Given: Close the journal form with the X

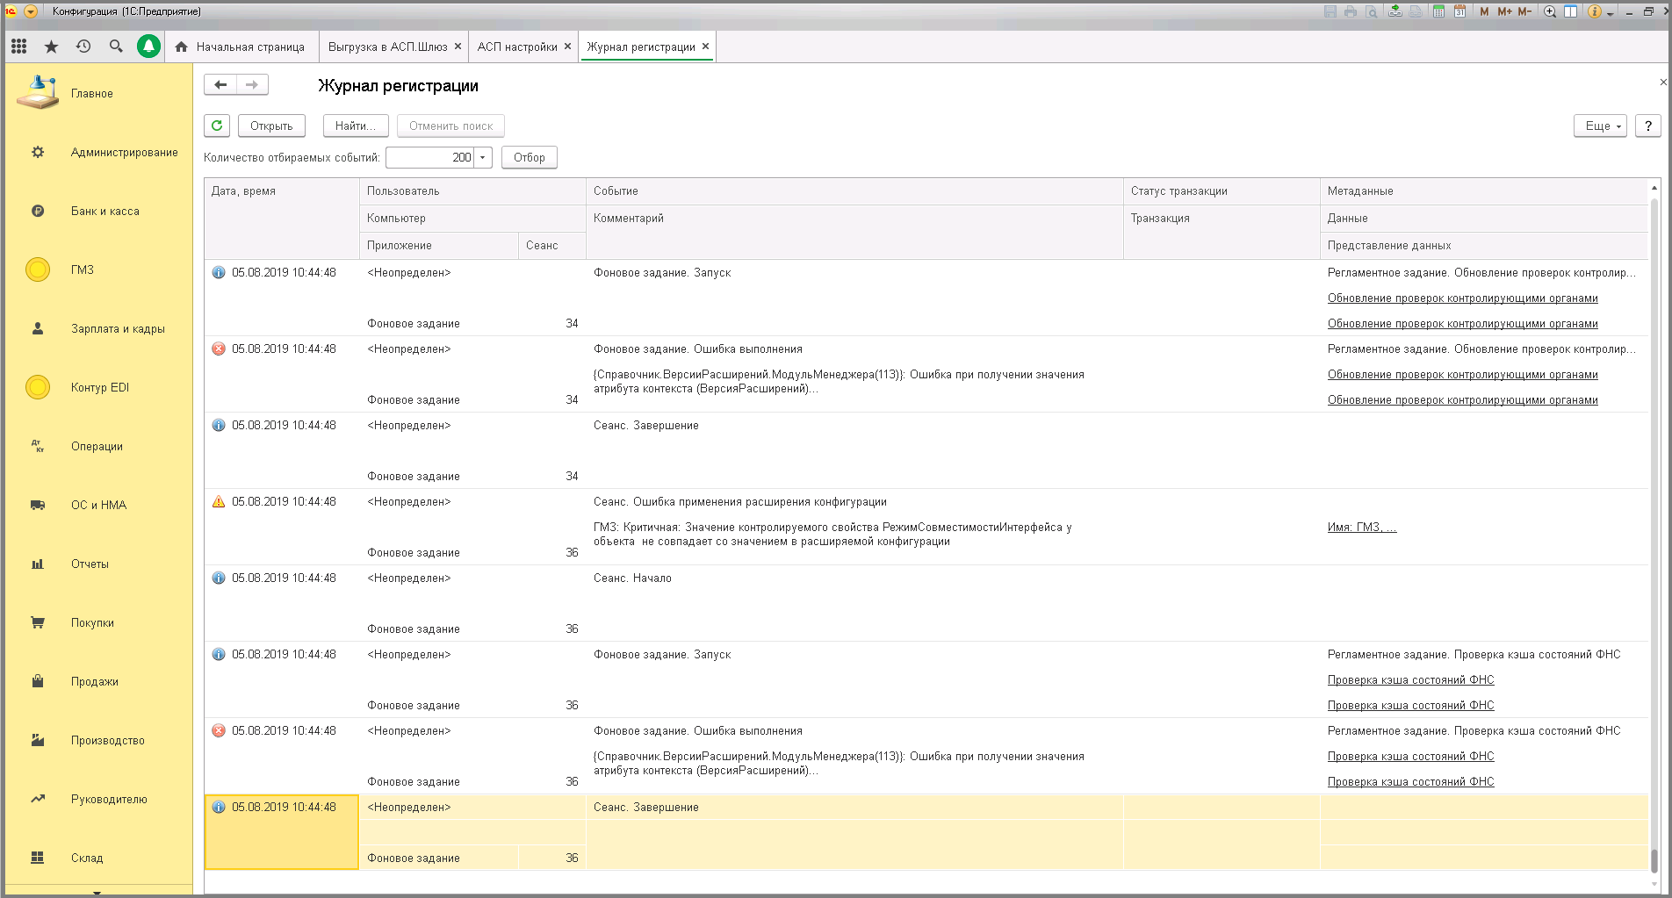Looking at the screenshot, I should pos(1663,83).
